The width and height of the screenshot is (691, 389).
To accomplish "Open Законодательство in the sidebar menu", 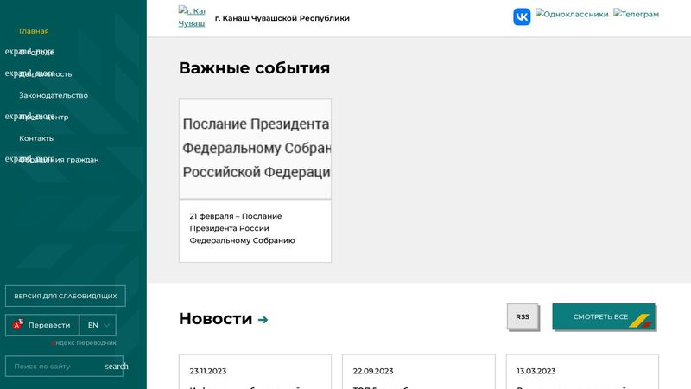I will 54,95.
